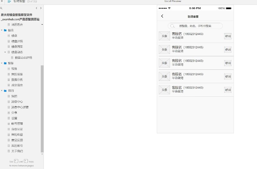The width and height of the screenshot is (257, 169).
Task: Open the 地图看房 page
Action: pos(17,25)
